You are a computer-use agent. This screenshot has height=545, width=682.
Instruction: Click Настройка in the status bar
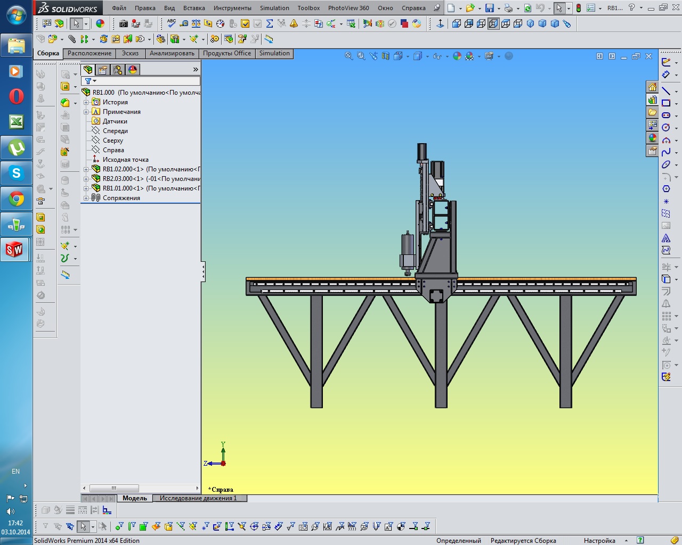coord(599,540)
